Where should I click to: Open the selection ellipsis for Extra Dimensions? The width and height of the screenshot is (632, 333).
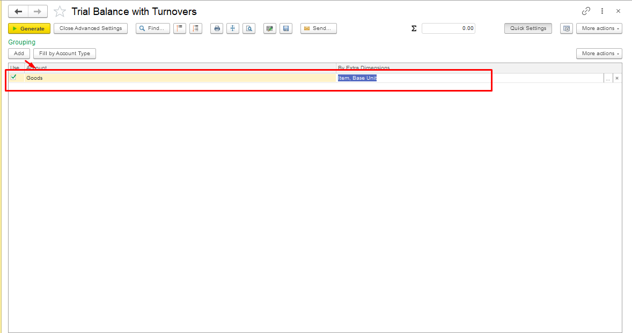point(608,78)
